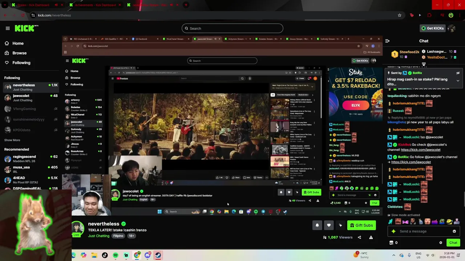This screenshot has width=465, height=261.
Task: Open the weather widget showing -14°C
Action: pyautogui.click(x=361, y=255)
